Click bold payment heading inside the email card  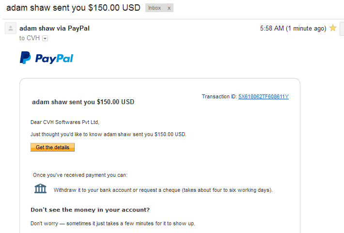tap(83, 102)
